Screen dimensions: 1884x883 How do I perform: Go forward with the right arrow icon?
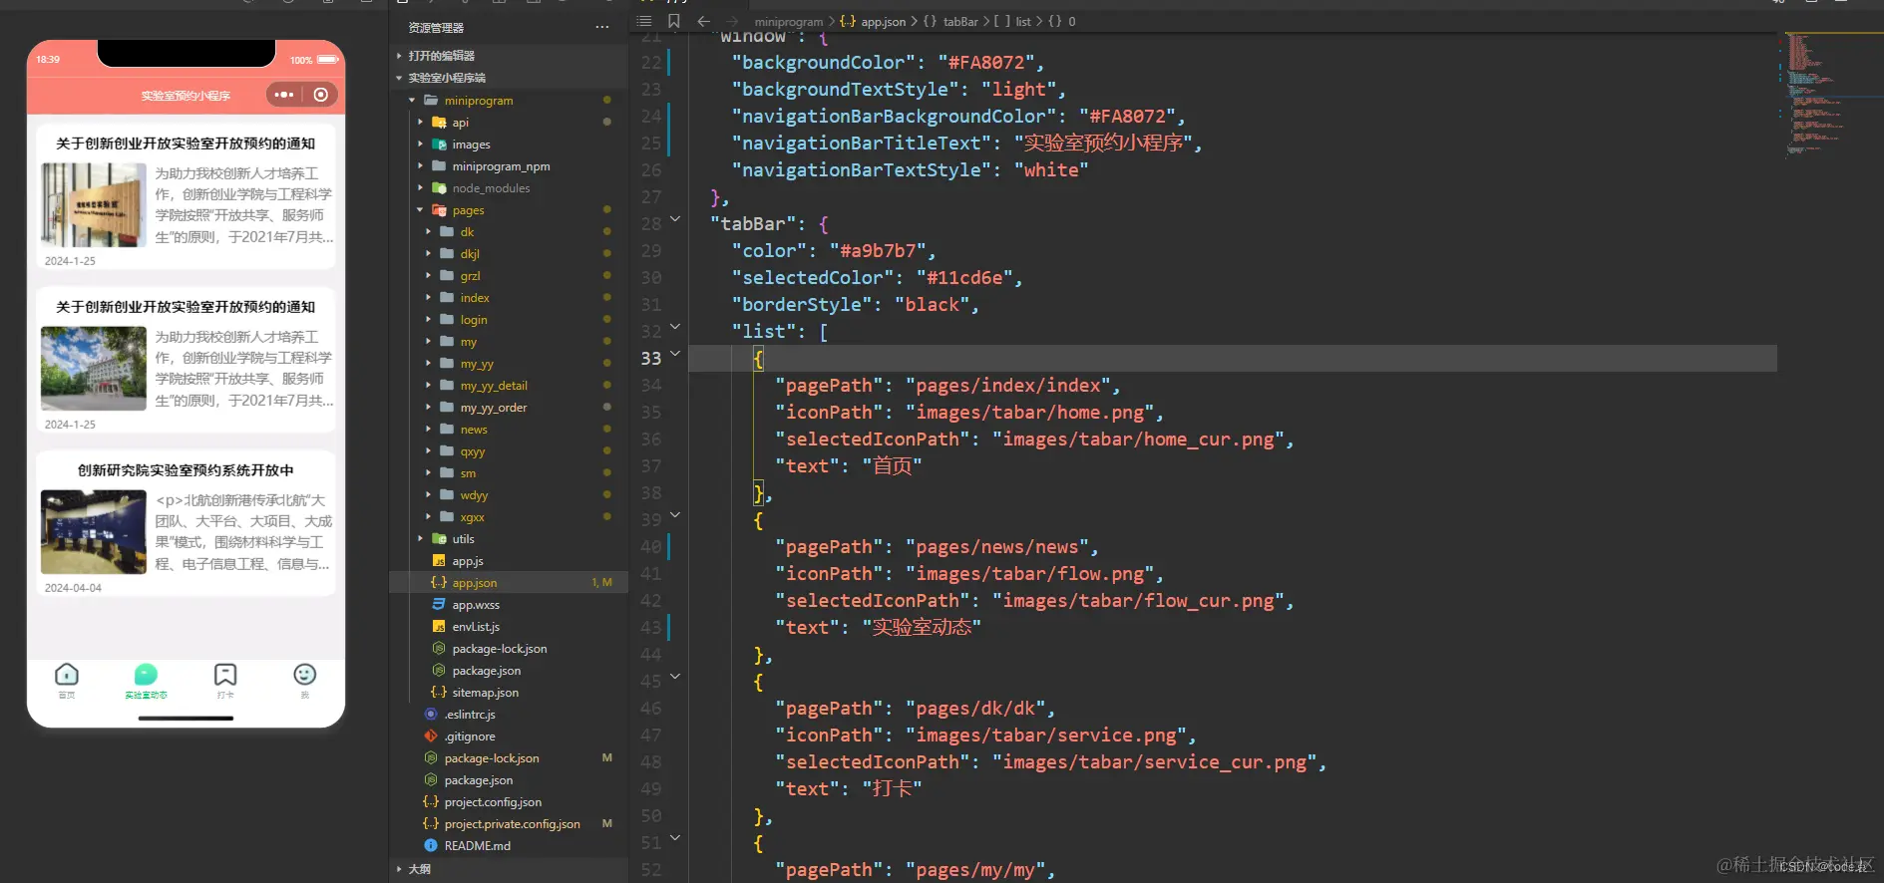[x=734, y=21]
